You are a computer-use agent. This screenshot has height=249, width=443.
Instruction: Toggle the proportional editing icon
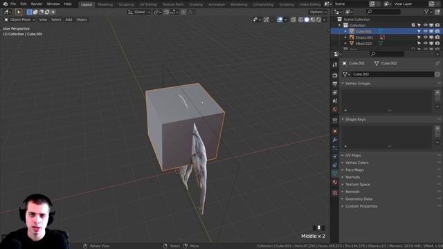click(183, 12)
